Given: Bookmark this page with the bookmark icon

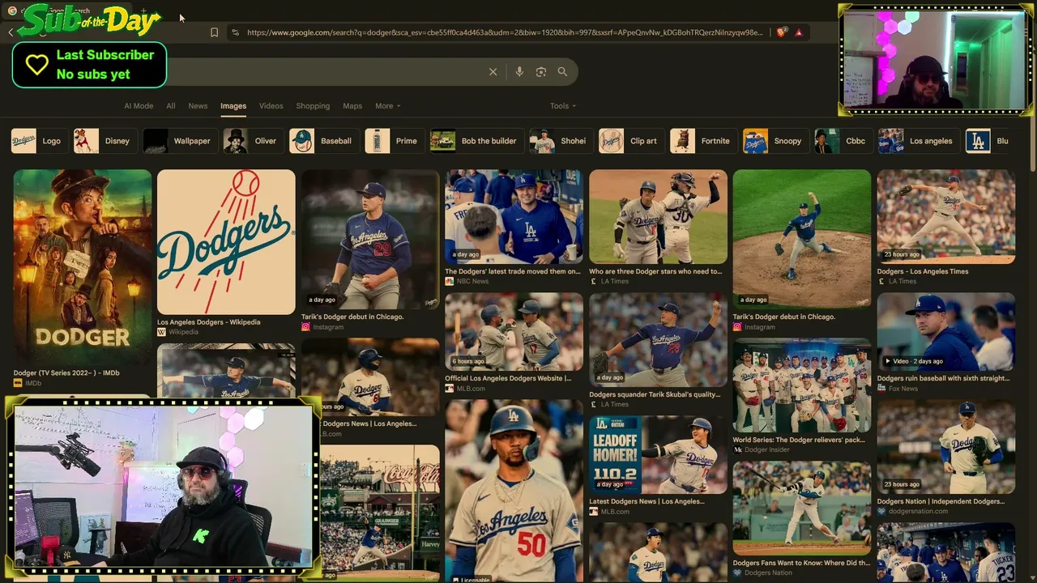Looking at the screenshot, I should tap(214, 32).
